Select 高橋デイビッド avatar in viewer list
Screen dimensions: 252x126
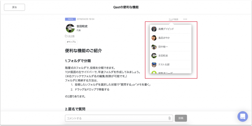(x=154, y=29)
